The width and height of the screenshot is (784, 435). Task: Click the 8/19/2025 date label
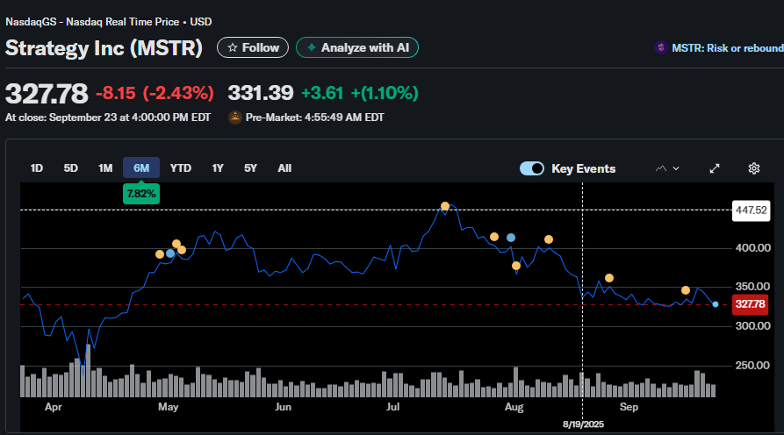(x=583, y=424)
